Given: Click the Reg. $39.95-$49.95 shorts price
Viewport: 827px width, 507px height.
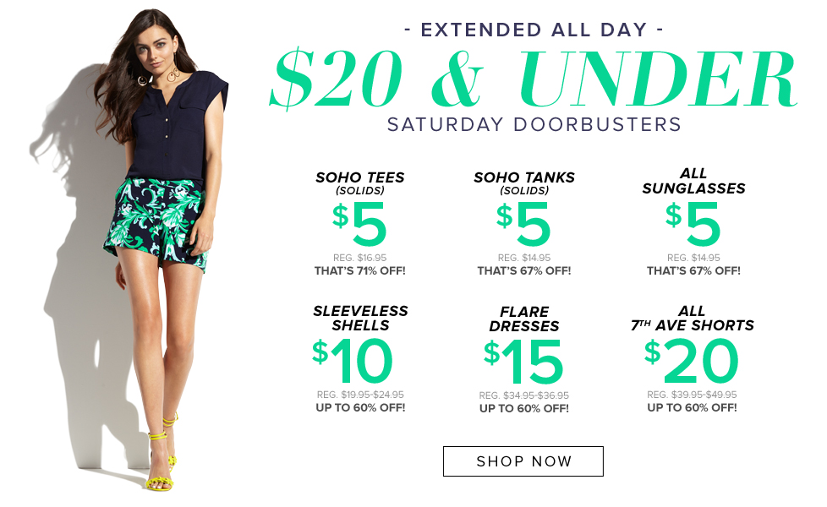Looking at the screenshot, I should point(692,395).
